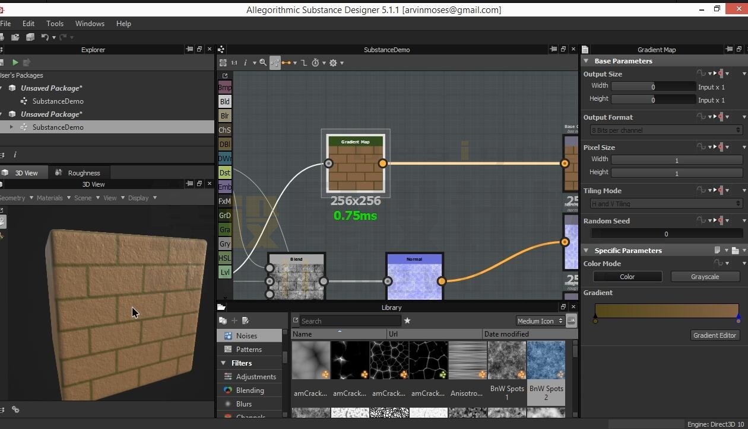Open the Display dropdown in 3D View
The image size is (748, 429).
[142, 198]
